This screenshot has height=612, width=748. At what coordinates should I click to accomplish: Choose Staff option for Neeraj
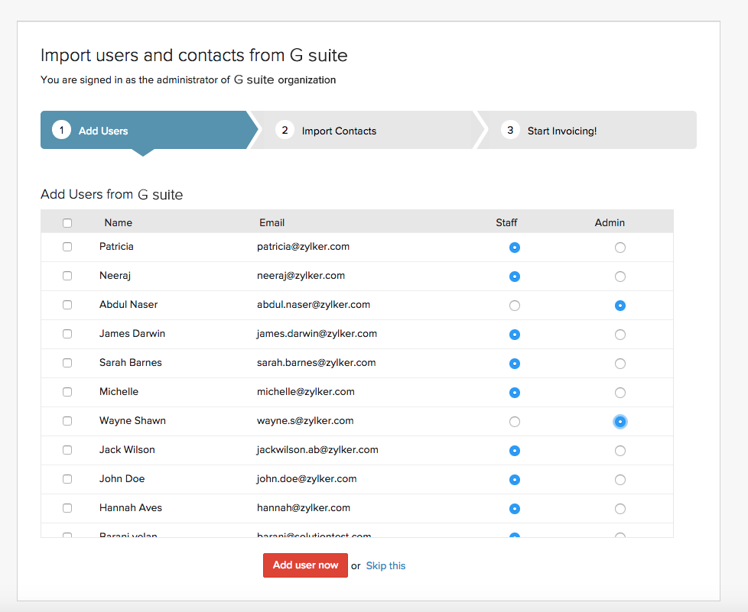point(515,276)
